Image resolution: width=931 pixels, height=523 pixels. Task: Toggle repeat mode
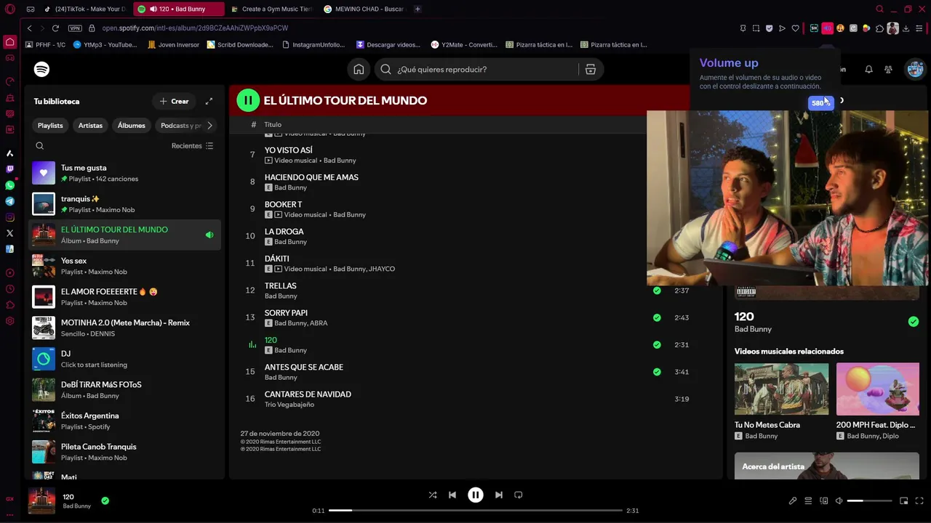(x=518, y=495)
